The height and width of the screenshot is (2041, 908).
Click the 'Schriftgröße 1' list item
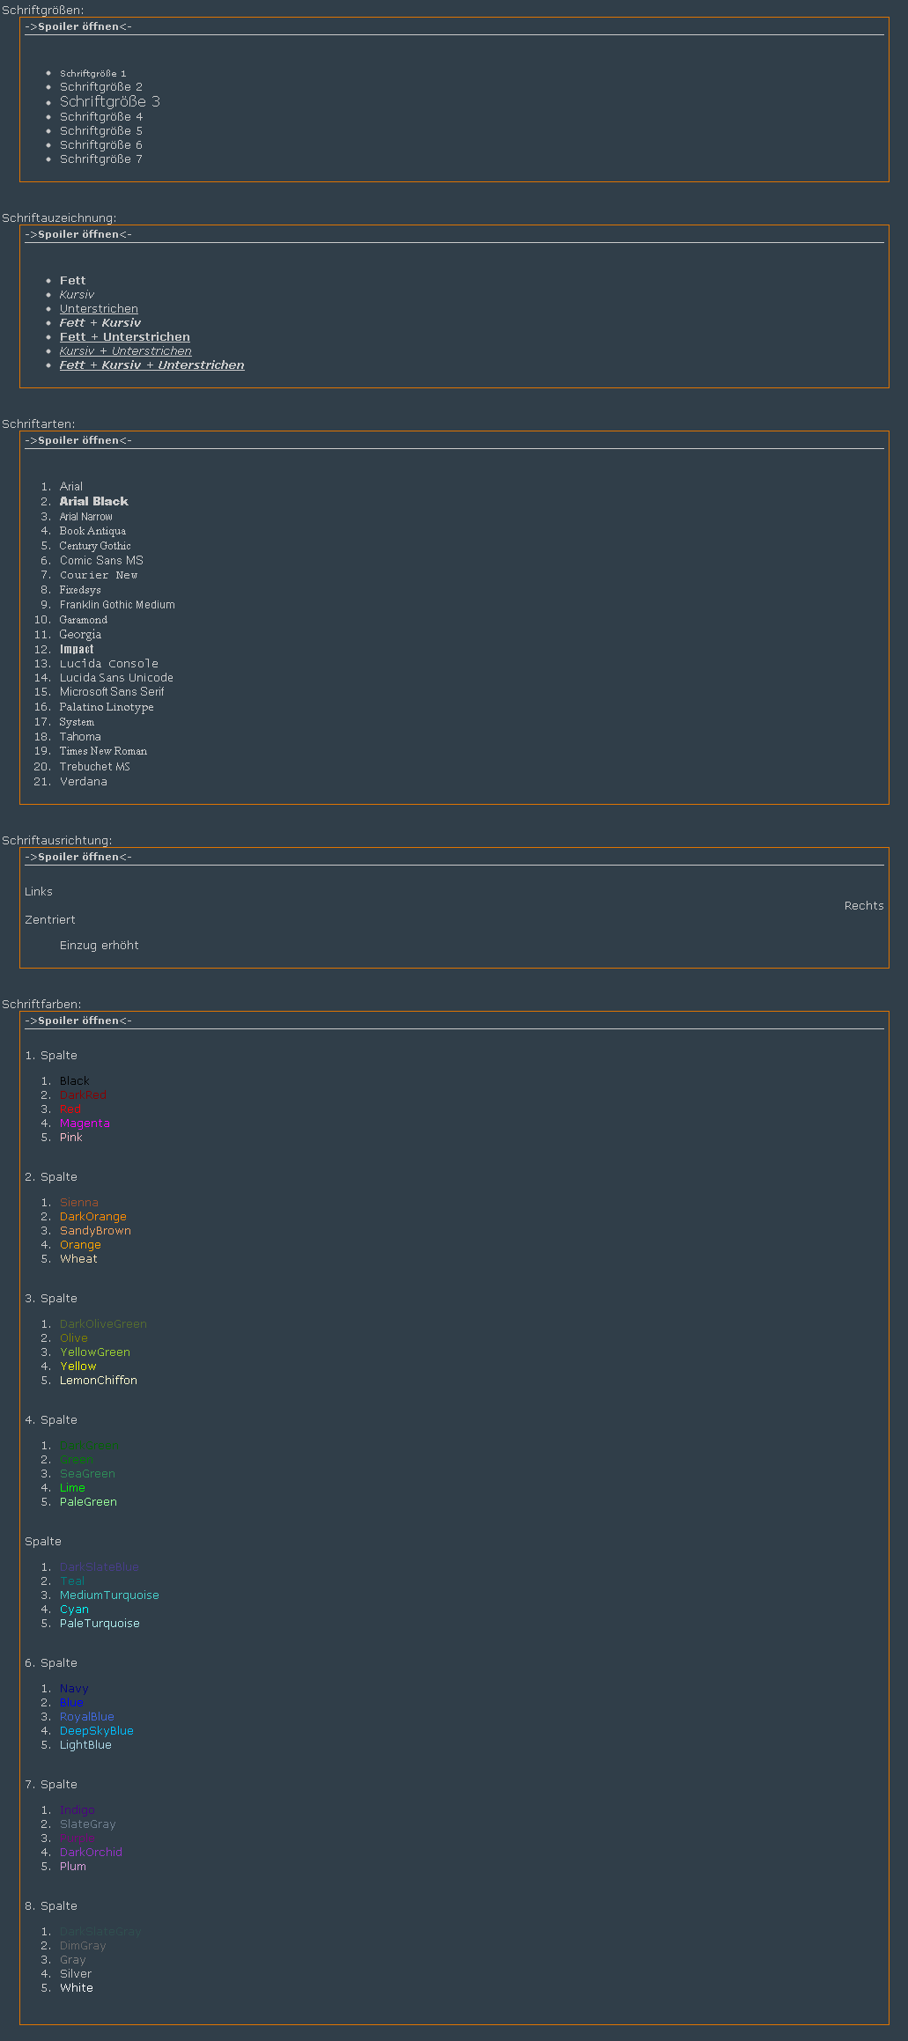pos(92,74)
